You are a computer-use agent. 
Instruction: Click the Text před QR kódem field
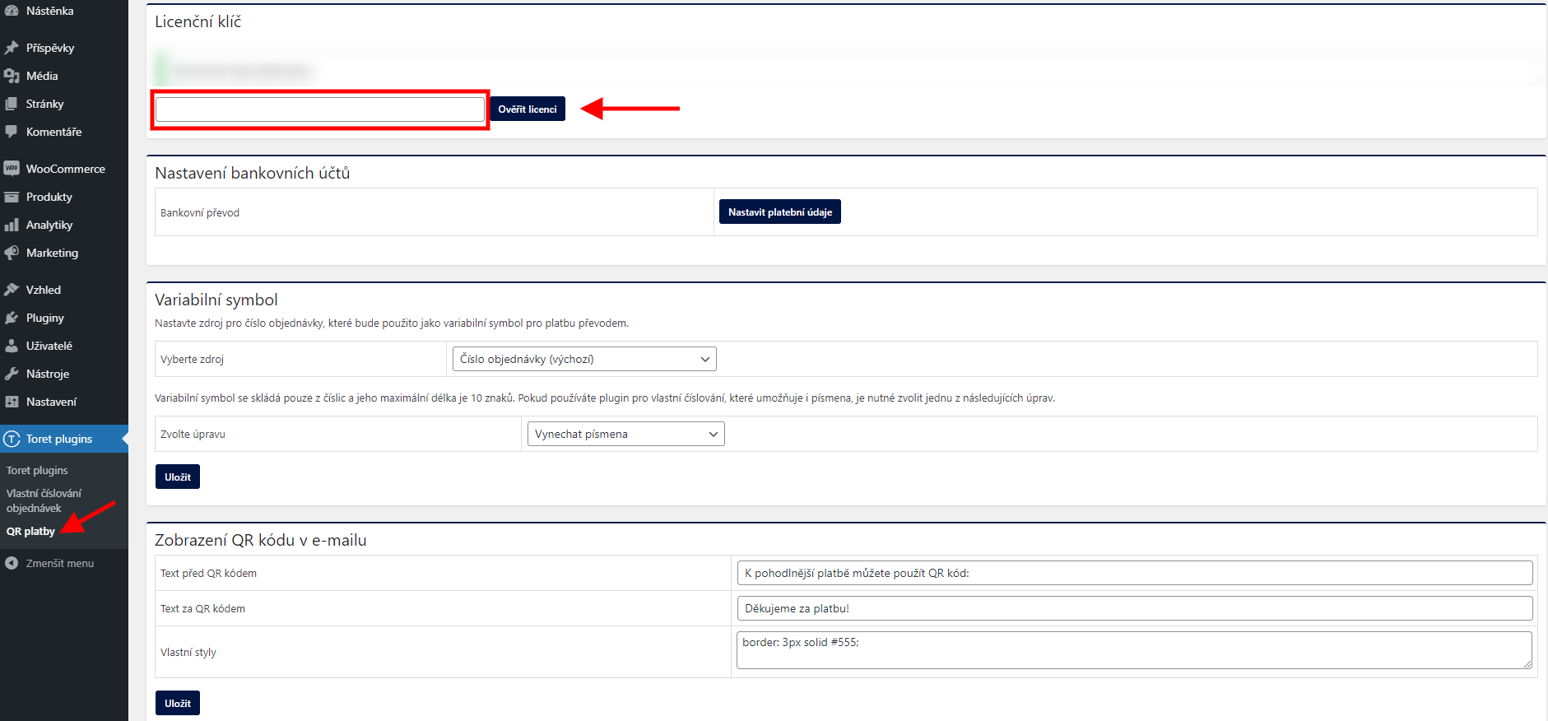(x=1134, y=573)
